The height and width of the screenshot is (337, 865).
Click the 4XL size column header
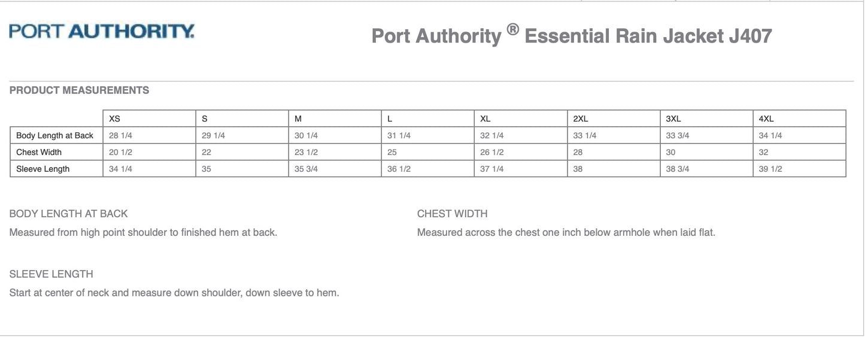tap(766, 119)
